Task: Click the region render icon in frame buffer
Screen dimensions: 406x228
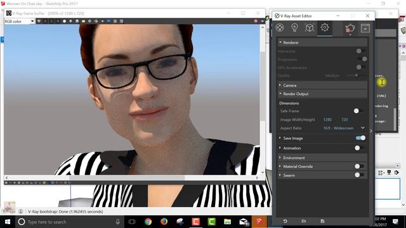Action: point(102,21)
